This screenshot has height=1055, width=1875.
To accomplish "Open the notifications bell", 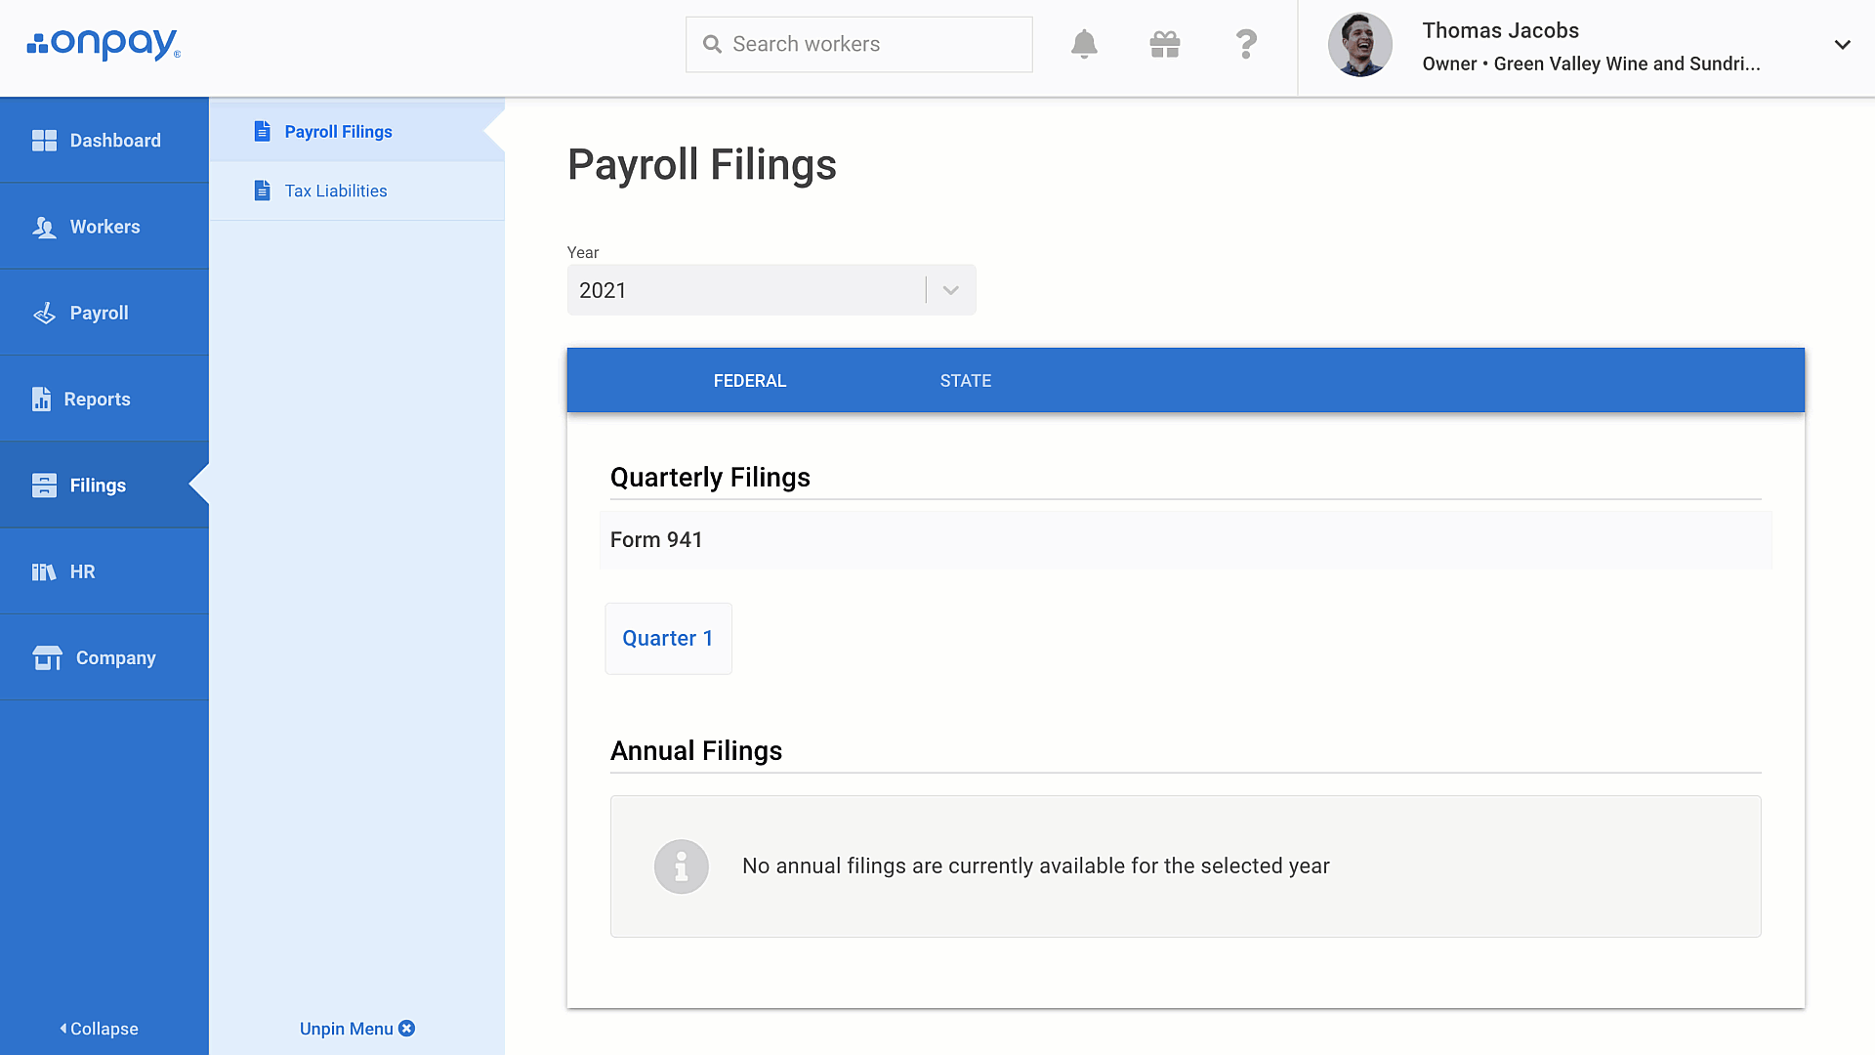I will click(x=1084, y=44).
